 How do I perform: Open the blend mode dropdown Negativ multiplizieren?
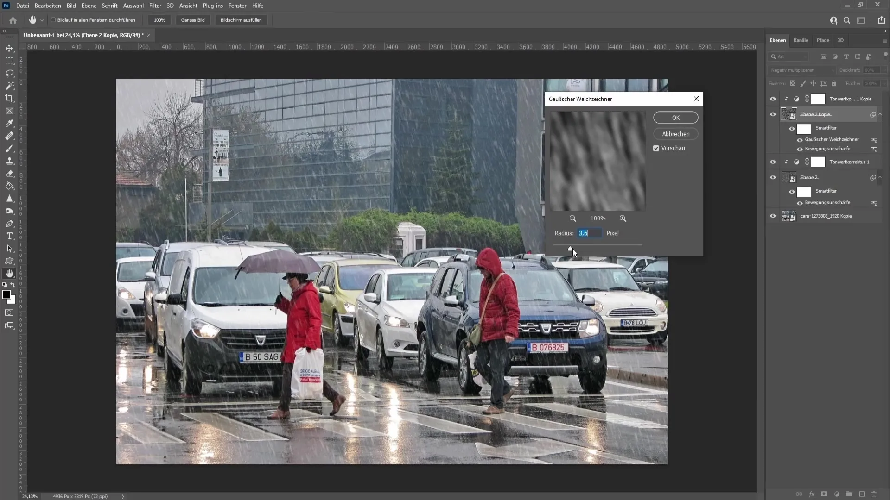coord(801,70)
